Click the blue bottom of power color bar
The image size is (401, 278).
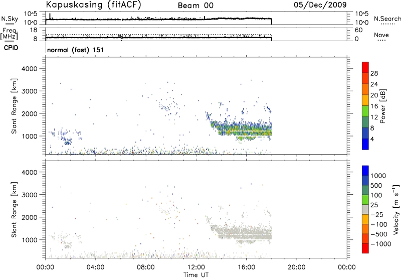(x=365, y=144)
